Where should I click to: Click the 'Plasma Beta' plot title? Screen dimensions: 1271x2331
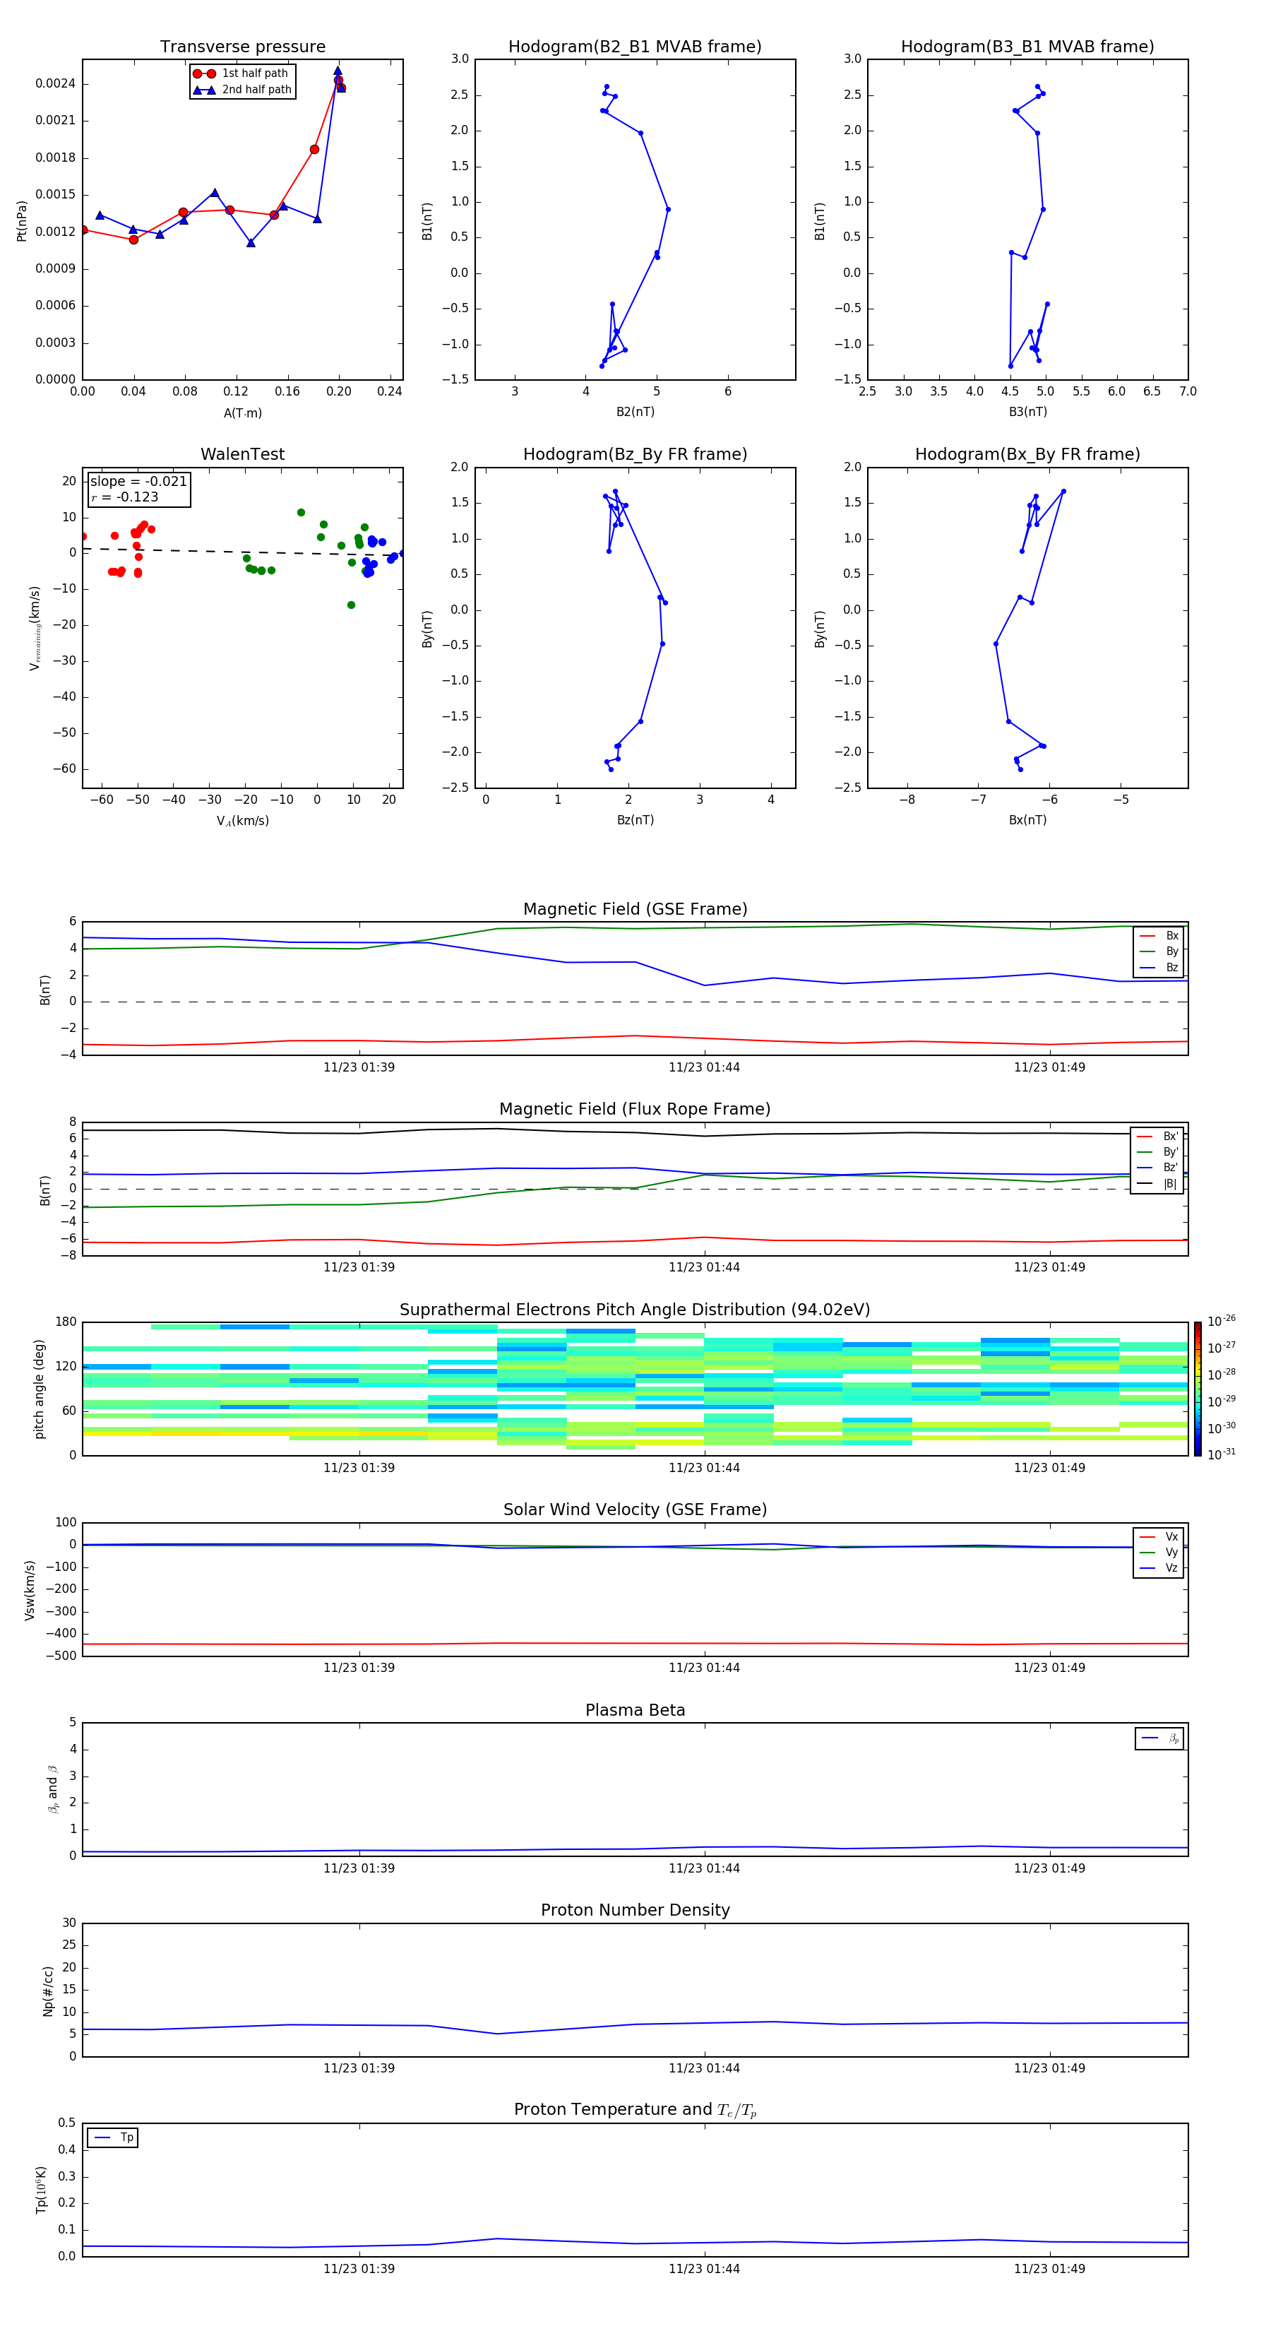click(635, 1711)
